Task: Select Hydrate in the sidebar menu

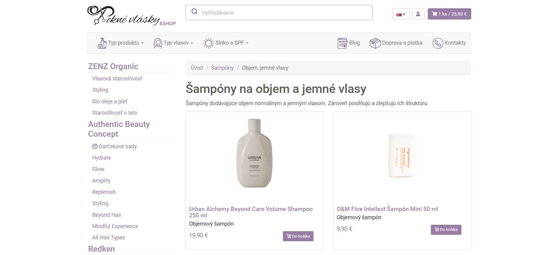Action: pyautogui.click(x=101, y=157)
